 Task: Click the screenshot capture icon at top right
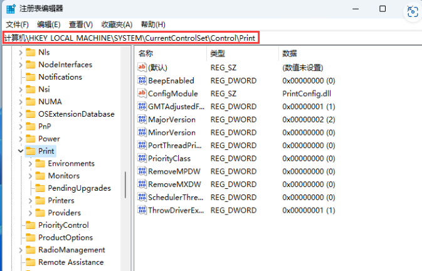413,11
